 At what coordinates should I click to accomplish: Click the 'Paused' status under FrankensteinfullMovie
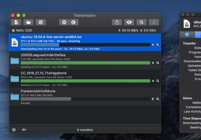coord(25,103)
